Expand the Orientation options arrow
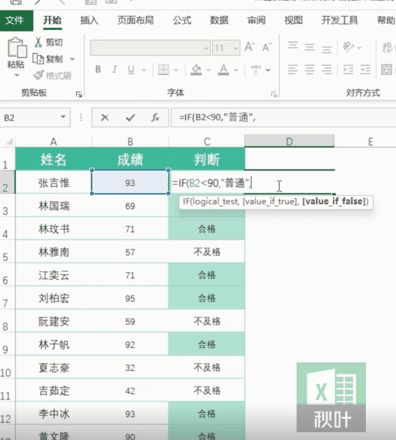 (359, 48)
